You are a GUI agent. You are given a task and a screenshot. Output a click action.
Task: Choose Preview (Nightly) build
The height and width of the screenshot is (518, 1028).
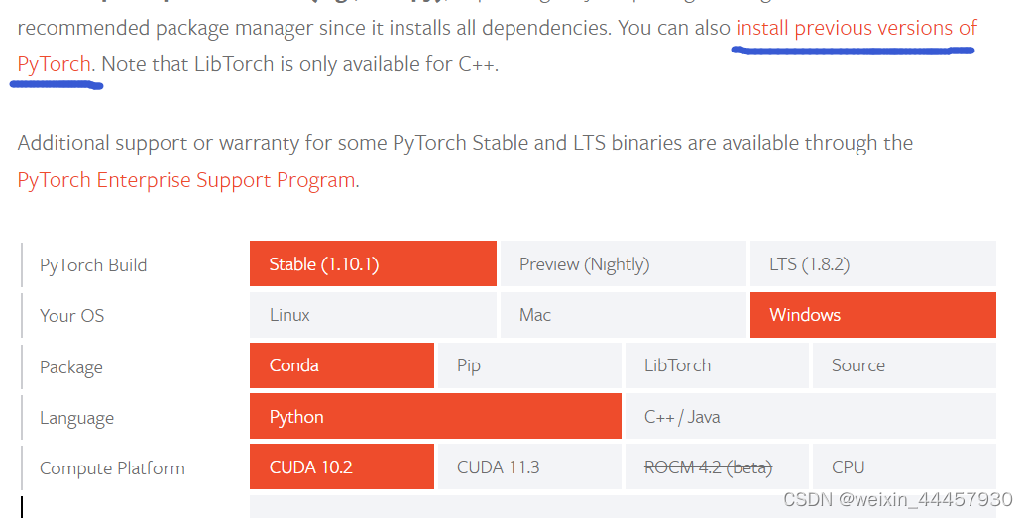point(623,263)
